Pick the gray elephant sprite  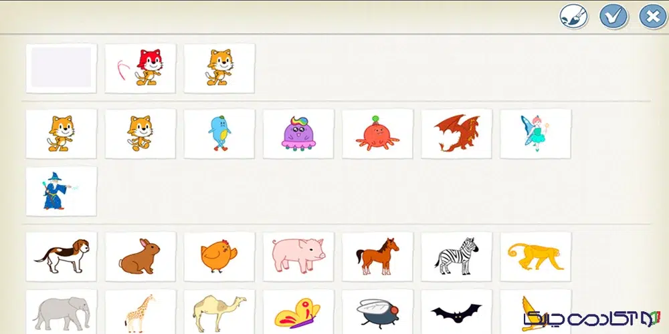point(62,312)
